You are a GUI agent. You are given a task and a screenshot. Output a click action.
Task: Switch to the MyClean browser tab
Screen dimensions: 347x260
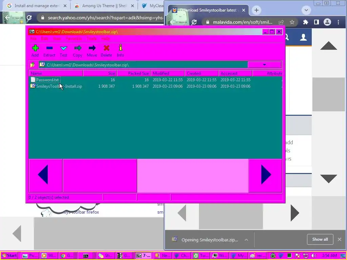(x=153, y=6)
